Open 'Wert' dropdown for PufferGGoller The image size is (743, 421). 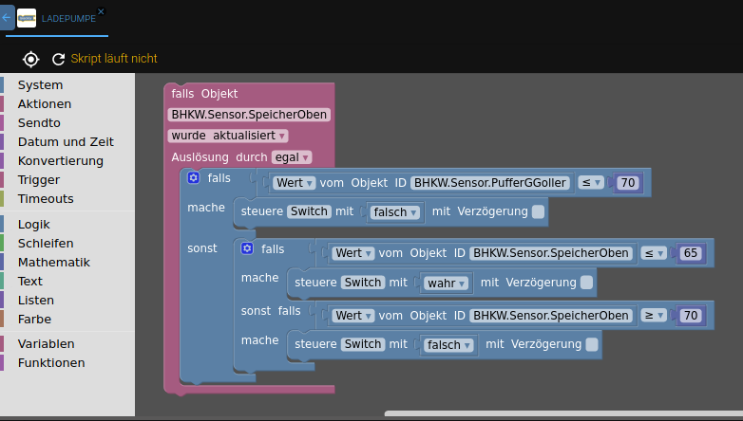(295, 183)
